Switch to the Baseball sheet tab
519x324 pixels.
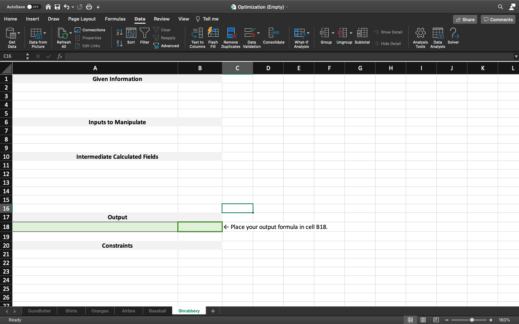157,311
